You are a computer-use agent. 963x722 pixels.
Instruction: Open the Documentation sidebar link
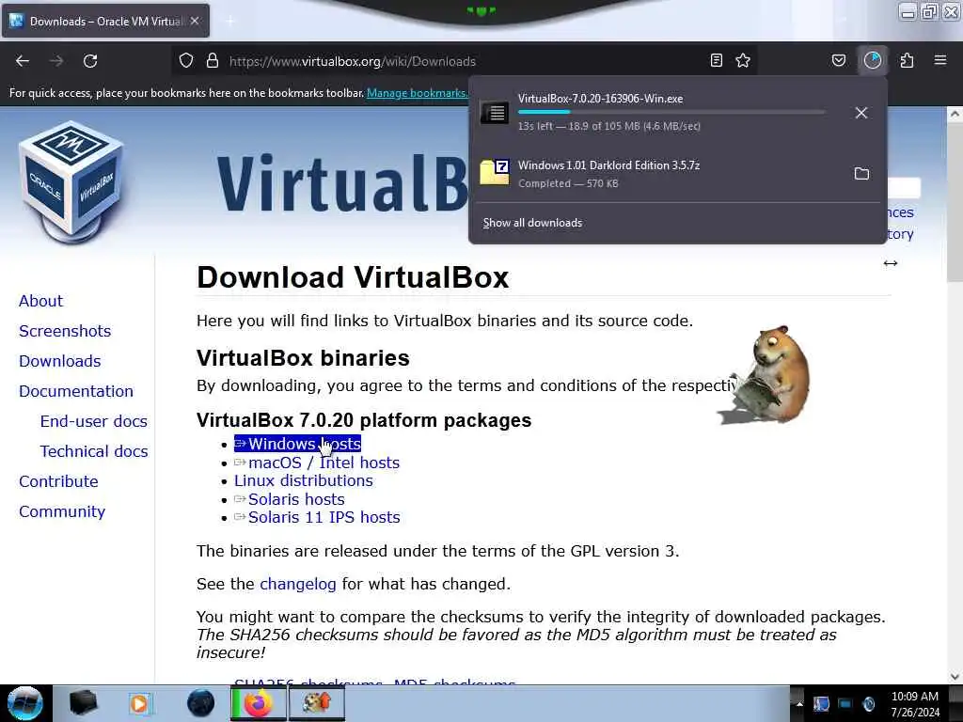pyautogui.click(x=76, y=391)
